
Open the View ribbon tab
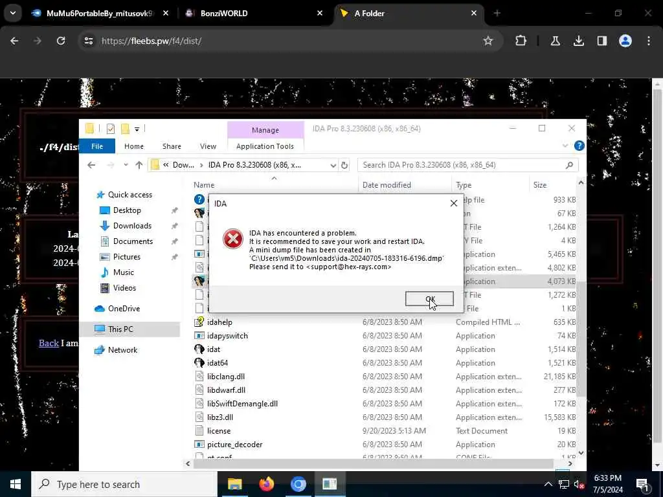(x=208, y=146)
